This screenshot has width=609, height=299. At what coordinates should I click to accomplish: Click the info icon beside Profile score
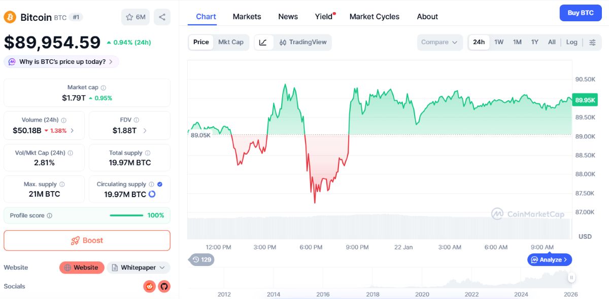click(49, 215)
